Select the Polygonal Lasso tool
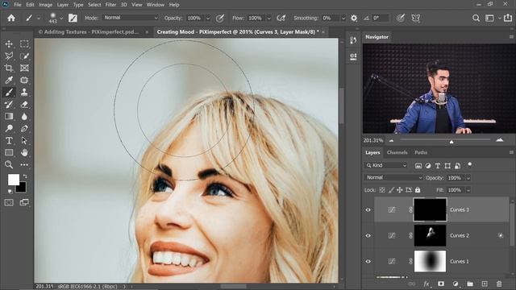 pyautogui.click(x=9, y=56)
